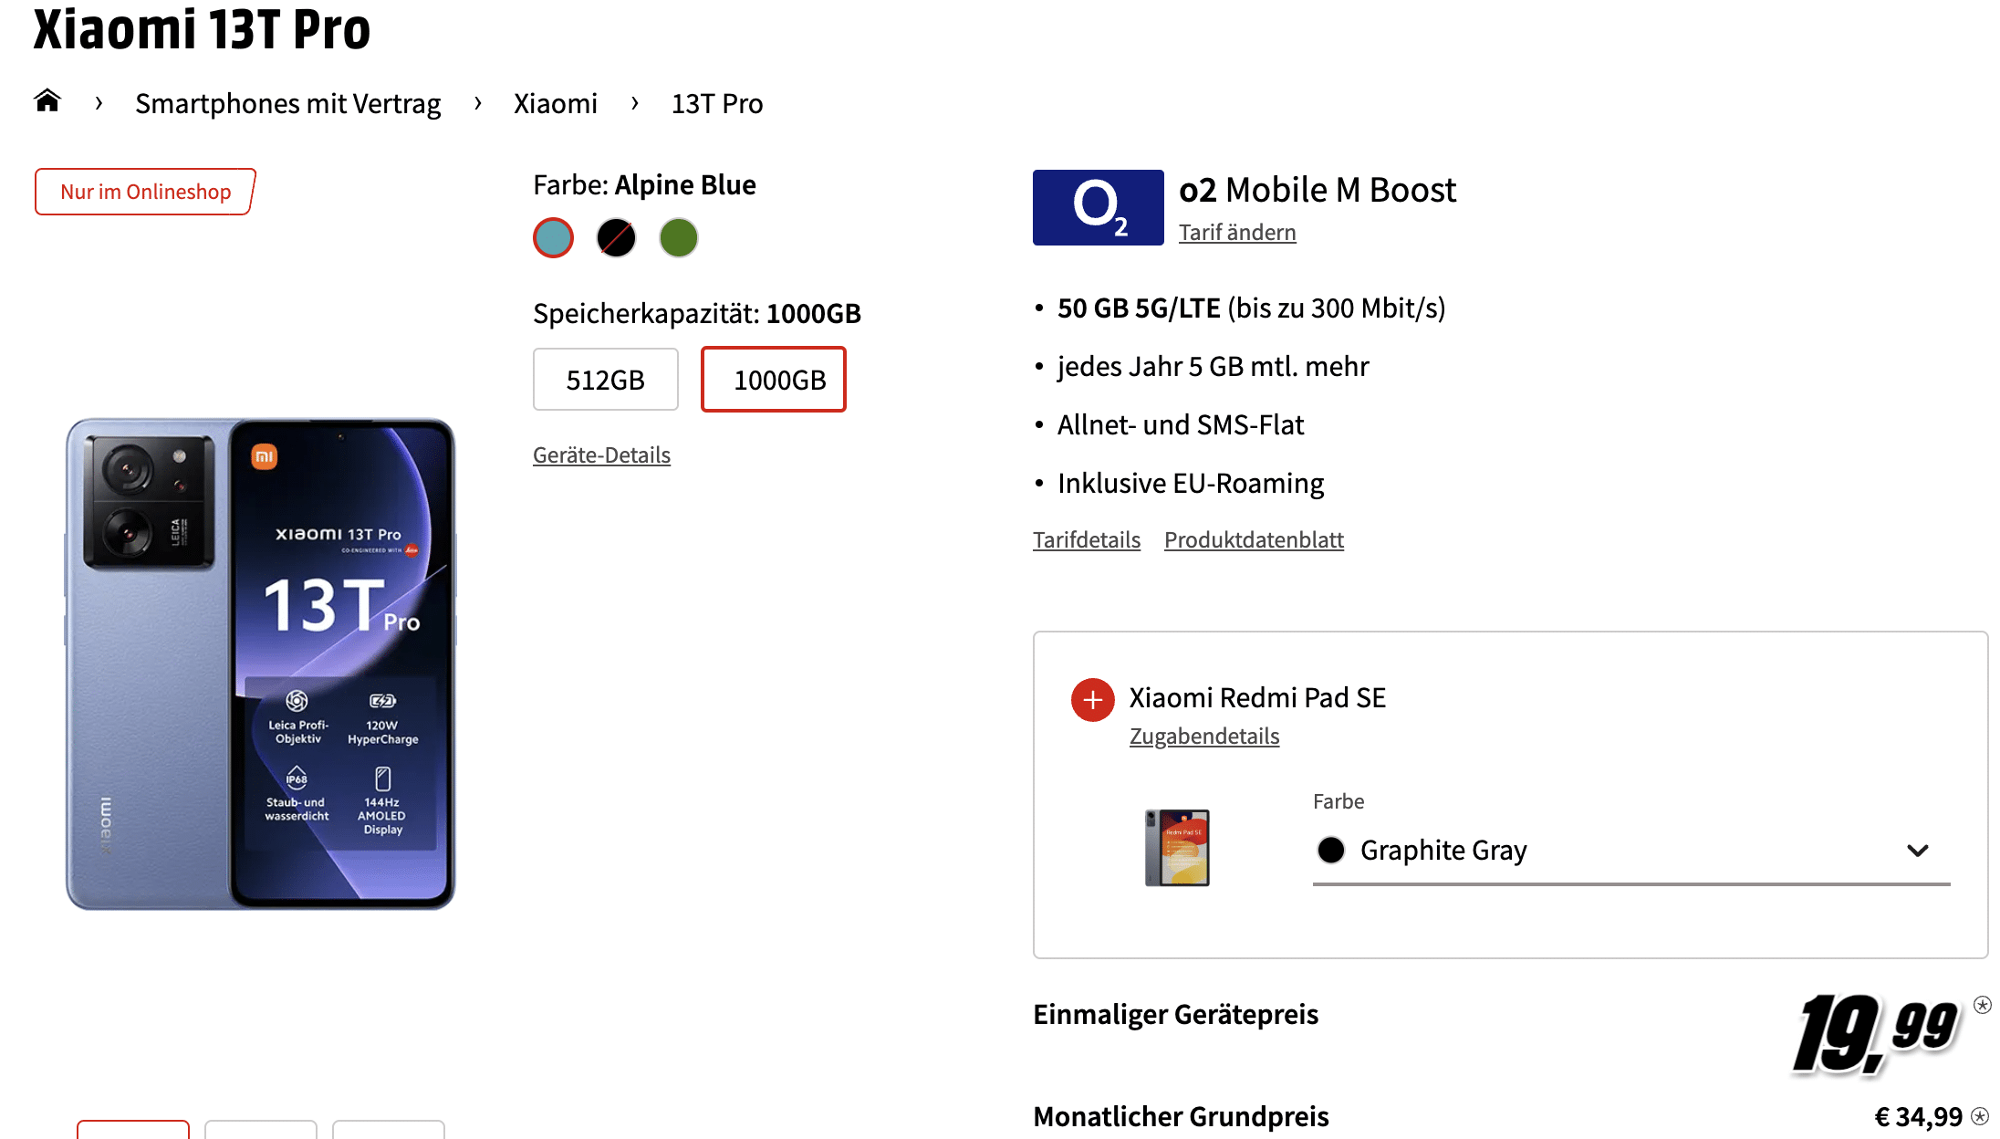Image resolution: width=2000 pixels, height=1139 pixels.
Task: Open the Xiaomi 13T Pro product image
Action: point(260,664)
